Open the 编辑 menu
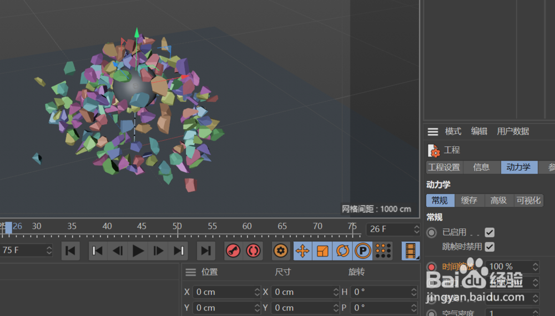This screenshot has height=316, width=555. (x=480, y=131)
